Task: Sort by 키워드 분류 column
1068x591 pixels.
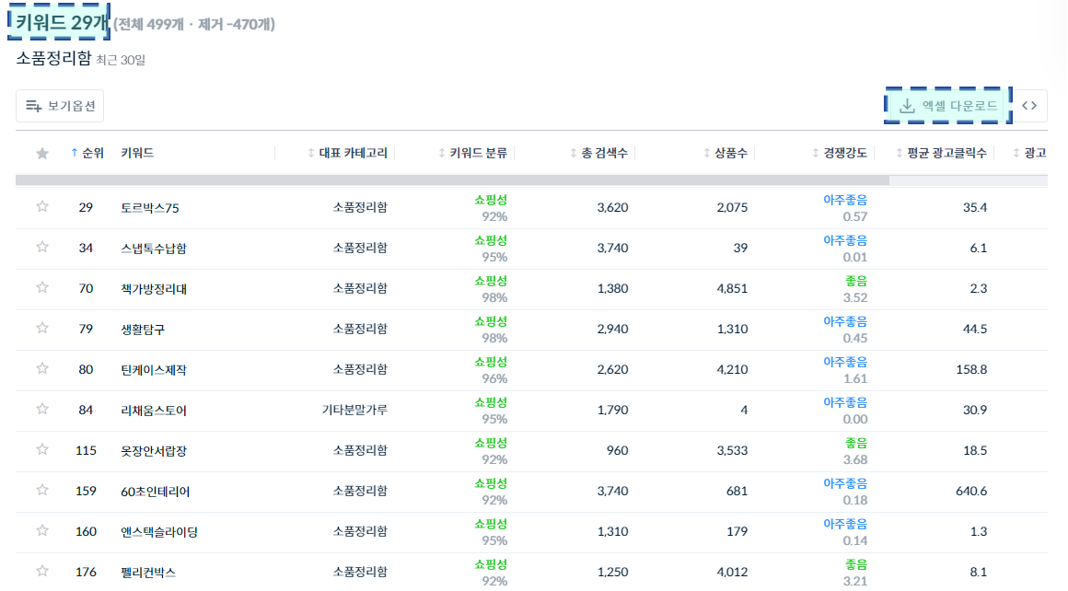Action: [x=472, y=153]
